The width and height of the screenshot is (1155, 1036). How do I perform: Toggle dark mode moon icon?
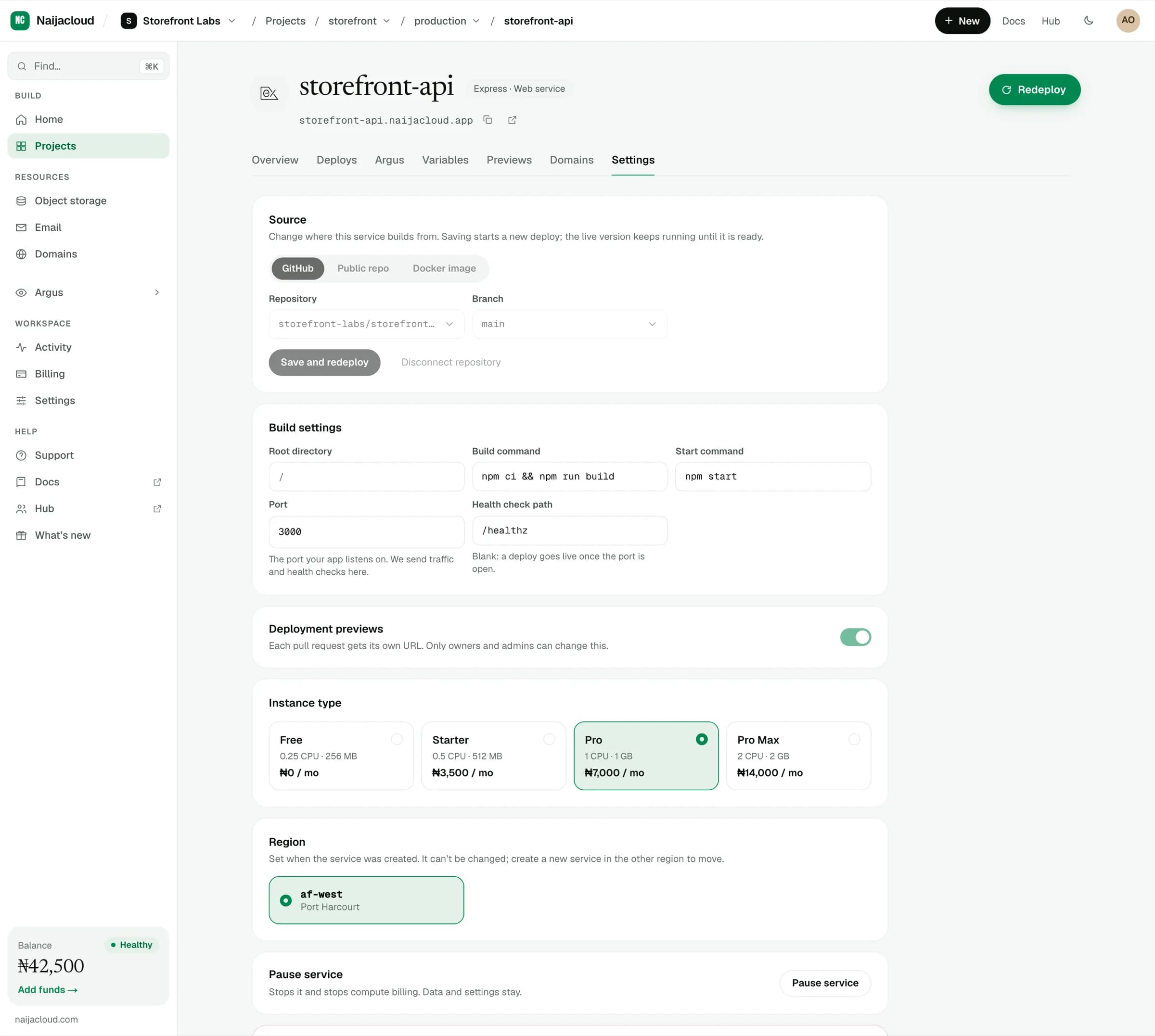coord(1089,21)
